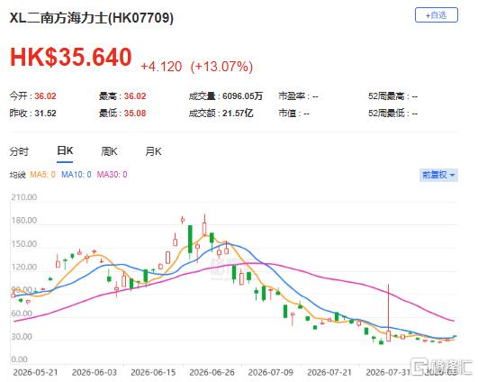The width and height of the screenshot is (478, 382).
Task: Click the 市值 market cap field
Action: (x=293, y=114)
